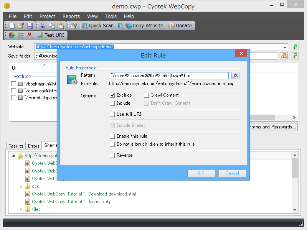Click green open arrow beside Save folder
This screenshot has width=307, height=230.
(295, 56)
